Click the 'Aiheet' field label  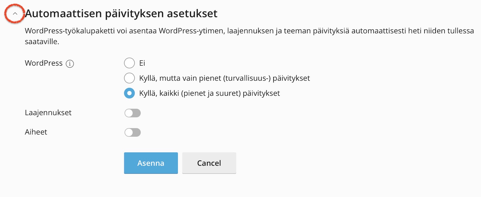point(36,132)
